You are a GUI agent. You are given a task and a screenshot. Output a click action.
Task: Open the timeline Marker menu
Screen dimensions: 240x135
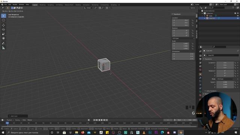pyautogui.click(x=30, y=120)
